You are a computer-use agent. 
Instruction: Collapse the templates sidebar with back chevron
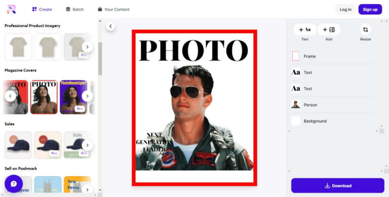click(110, 26)
